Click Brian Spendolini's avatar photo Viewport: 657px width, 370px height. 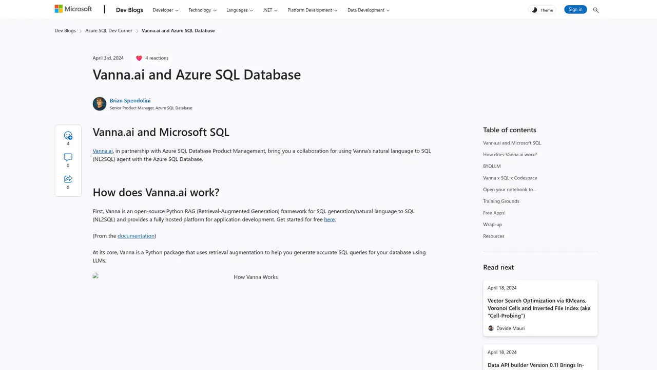pyautogui.click(x=100, y=104)
